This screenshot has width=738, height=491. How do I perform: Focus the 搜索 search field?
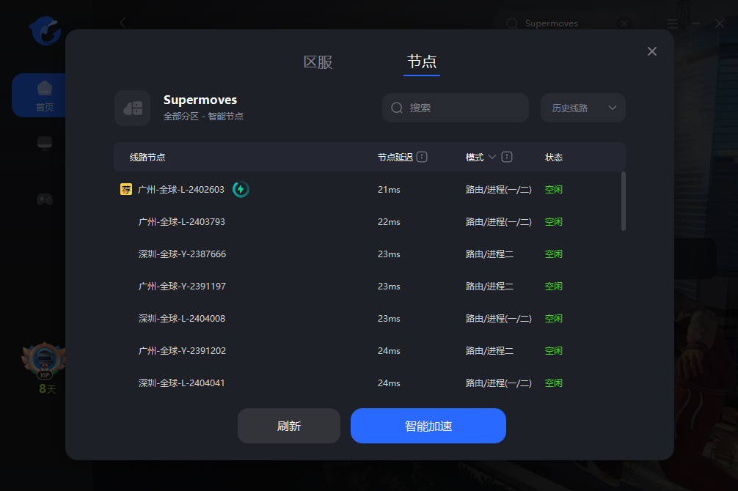[x=455, y=108]
